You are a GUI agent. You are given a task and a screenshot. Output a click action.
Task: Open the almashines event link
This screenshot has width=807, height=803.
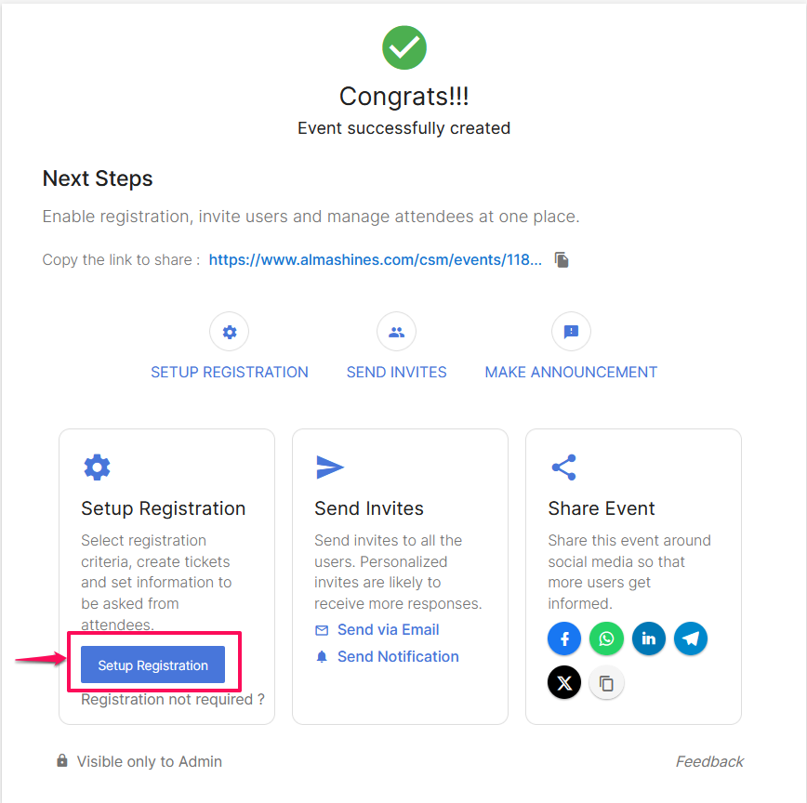click(376, 260)
